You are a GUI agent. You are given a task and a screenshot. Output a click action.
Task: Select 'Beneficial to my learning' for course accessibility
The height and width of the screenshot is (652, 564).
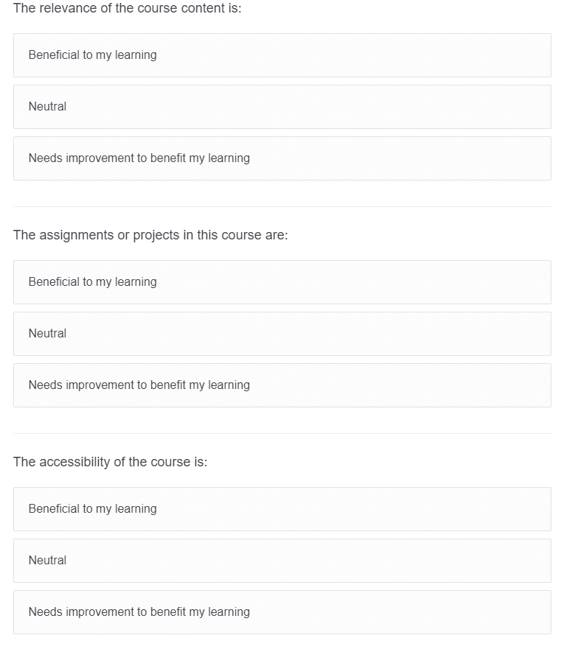coord(282,509)
